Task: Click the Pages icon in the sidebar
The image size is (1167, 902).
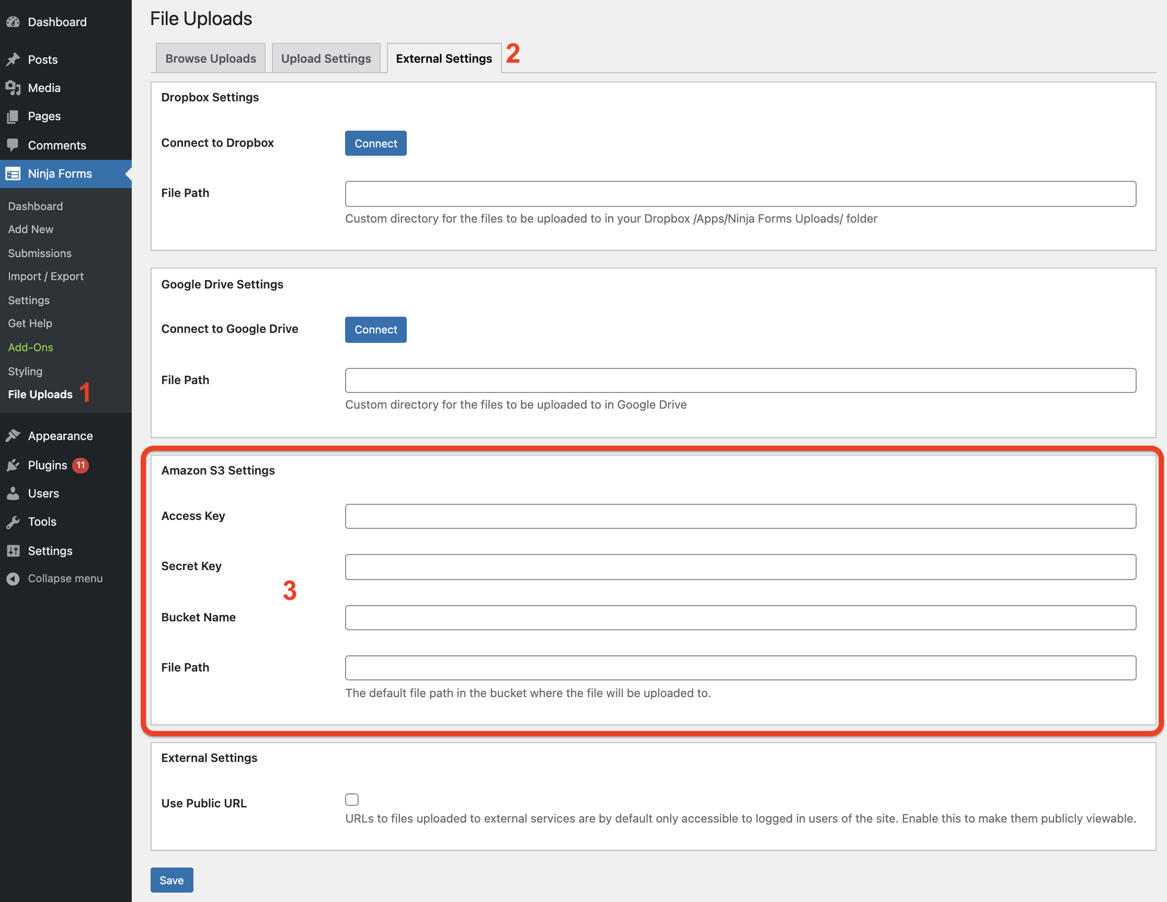Action: pyautogui.click(x=14, y=116)
